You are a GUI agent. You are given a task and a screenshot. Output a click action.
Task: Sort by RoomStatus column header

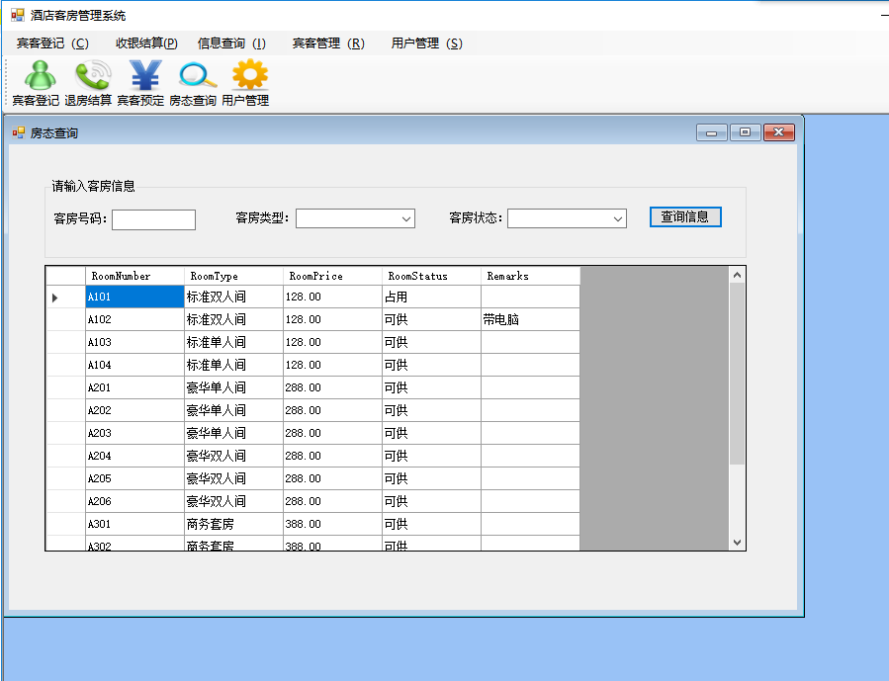point(431,276)
